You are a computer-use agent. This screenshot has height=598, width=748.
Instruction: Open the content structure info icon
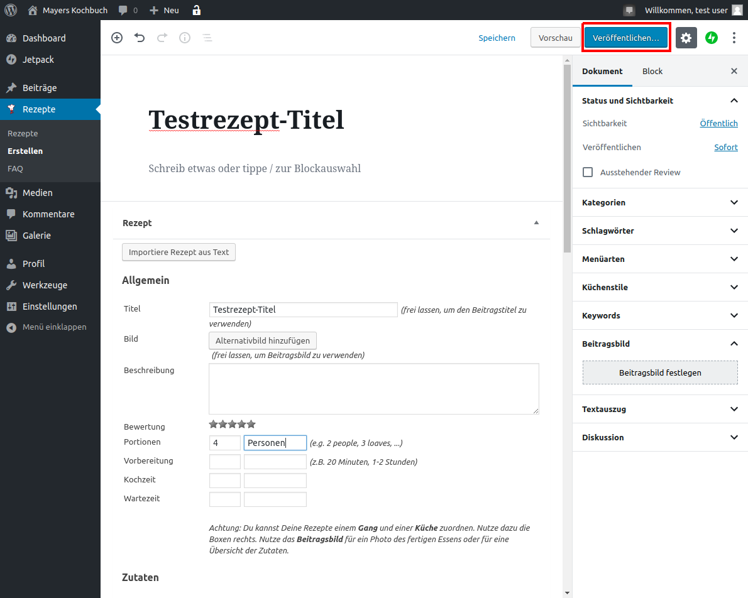pyautogui.click(x=185, y=38)
